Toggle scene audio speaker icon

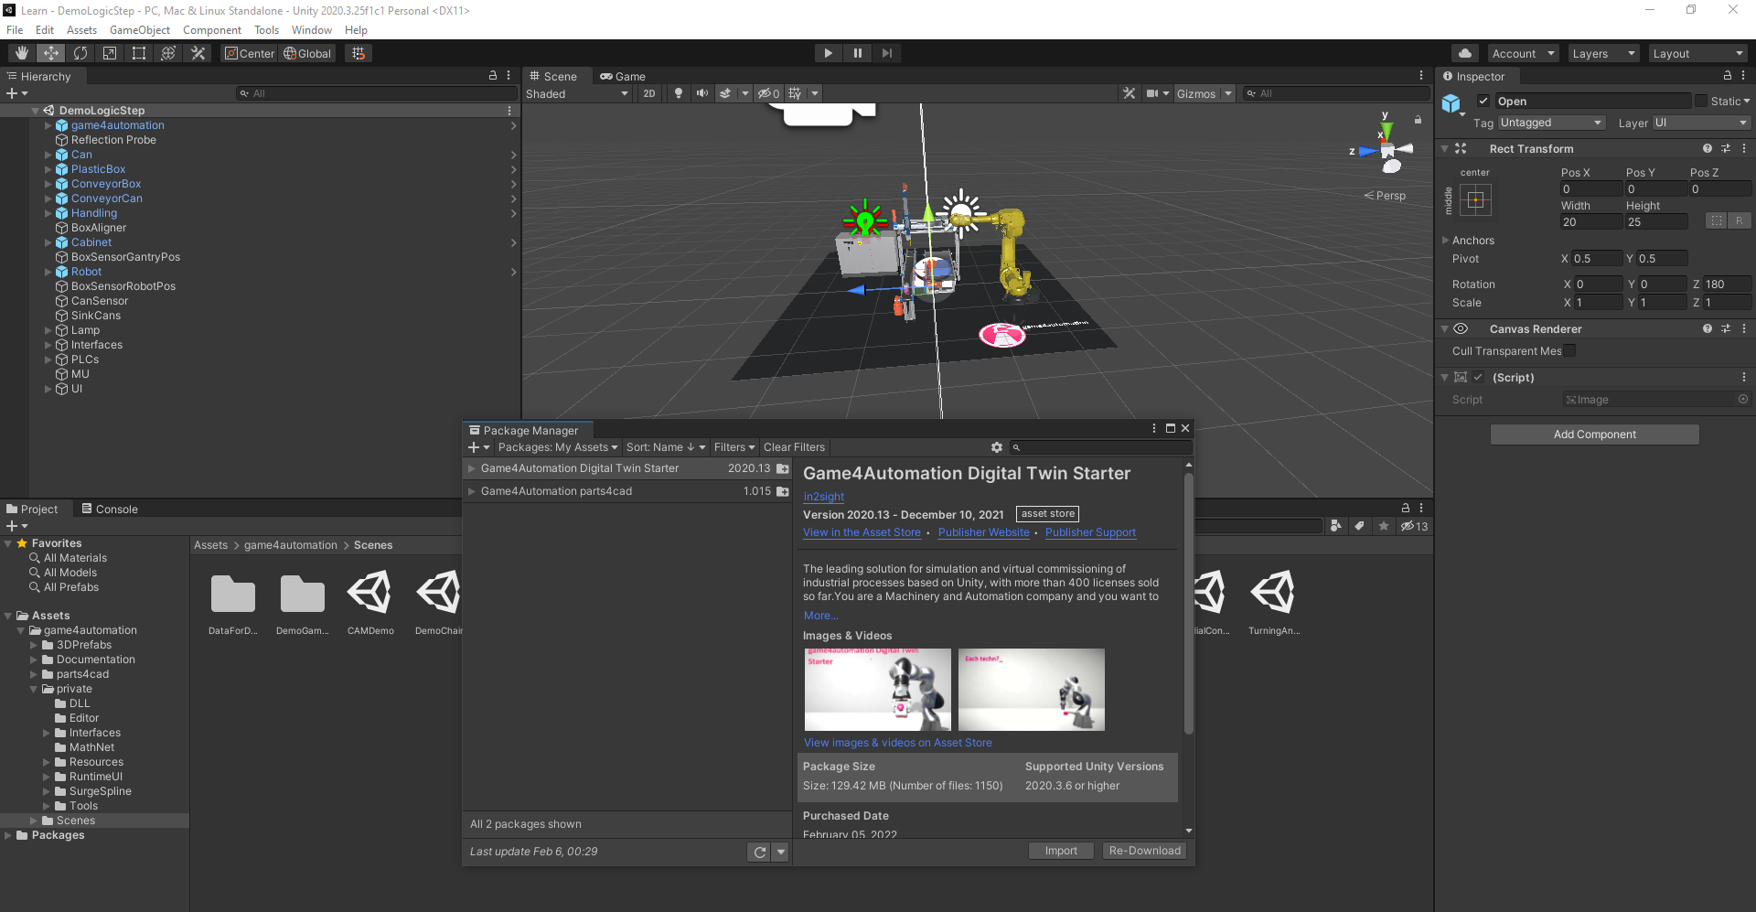(x=701, y=93)
